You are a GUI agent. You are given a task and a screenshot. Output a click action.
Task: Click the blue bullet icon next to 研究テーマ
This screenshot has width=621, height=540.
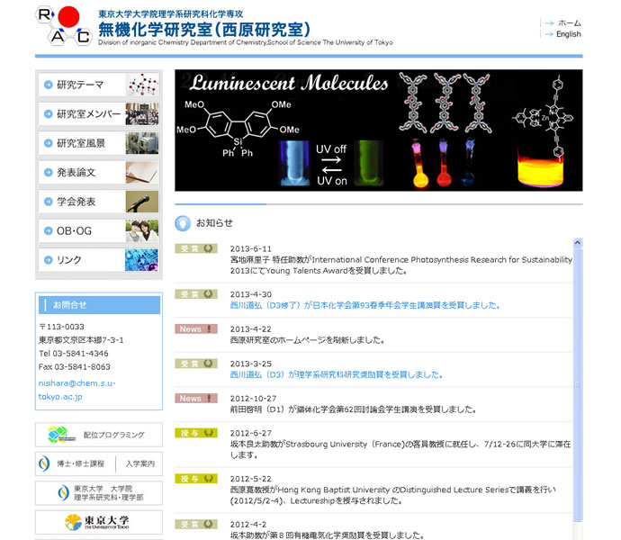click(49, 85)
